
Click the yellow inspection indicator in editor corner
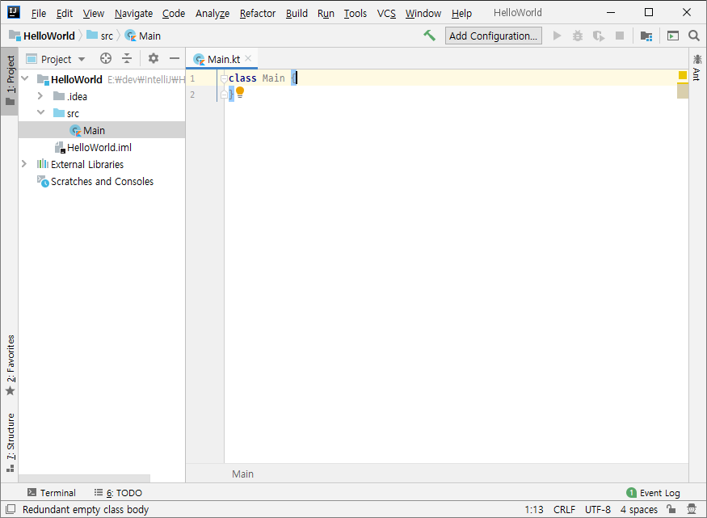[683, 75]
